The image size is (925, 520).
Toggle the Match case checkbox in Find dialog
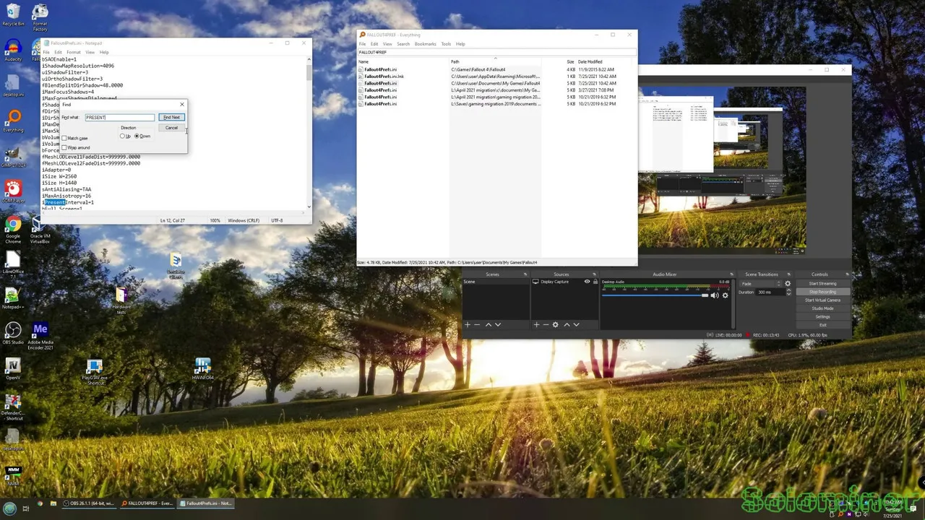(x=64, y=138)
